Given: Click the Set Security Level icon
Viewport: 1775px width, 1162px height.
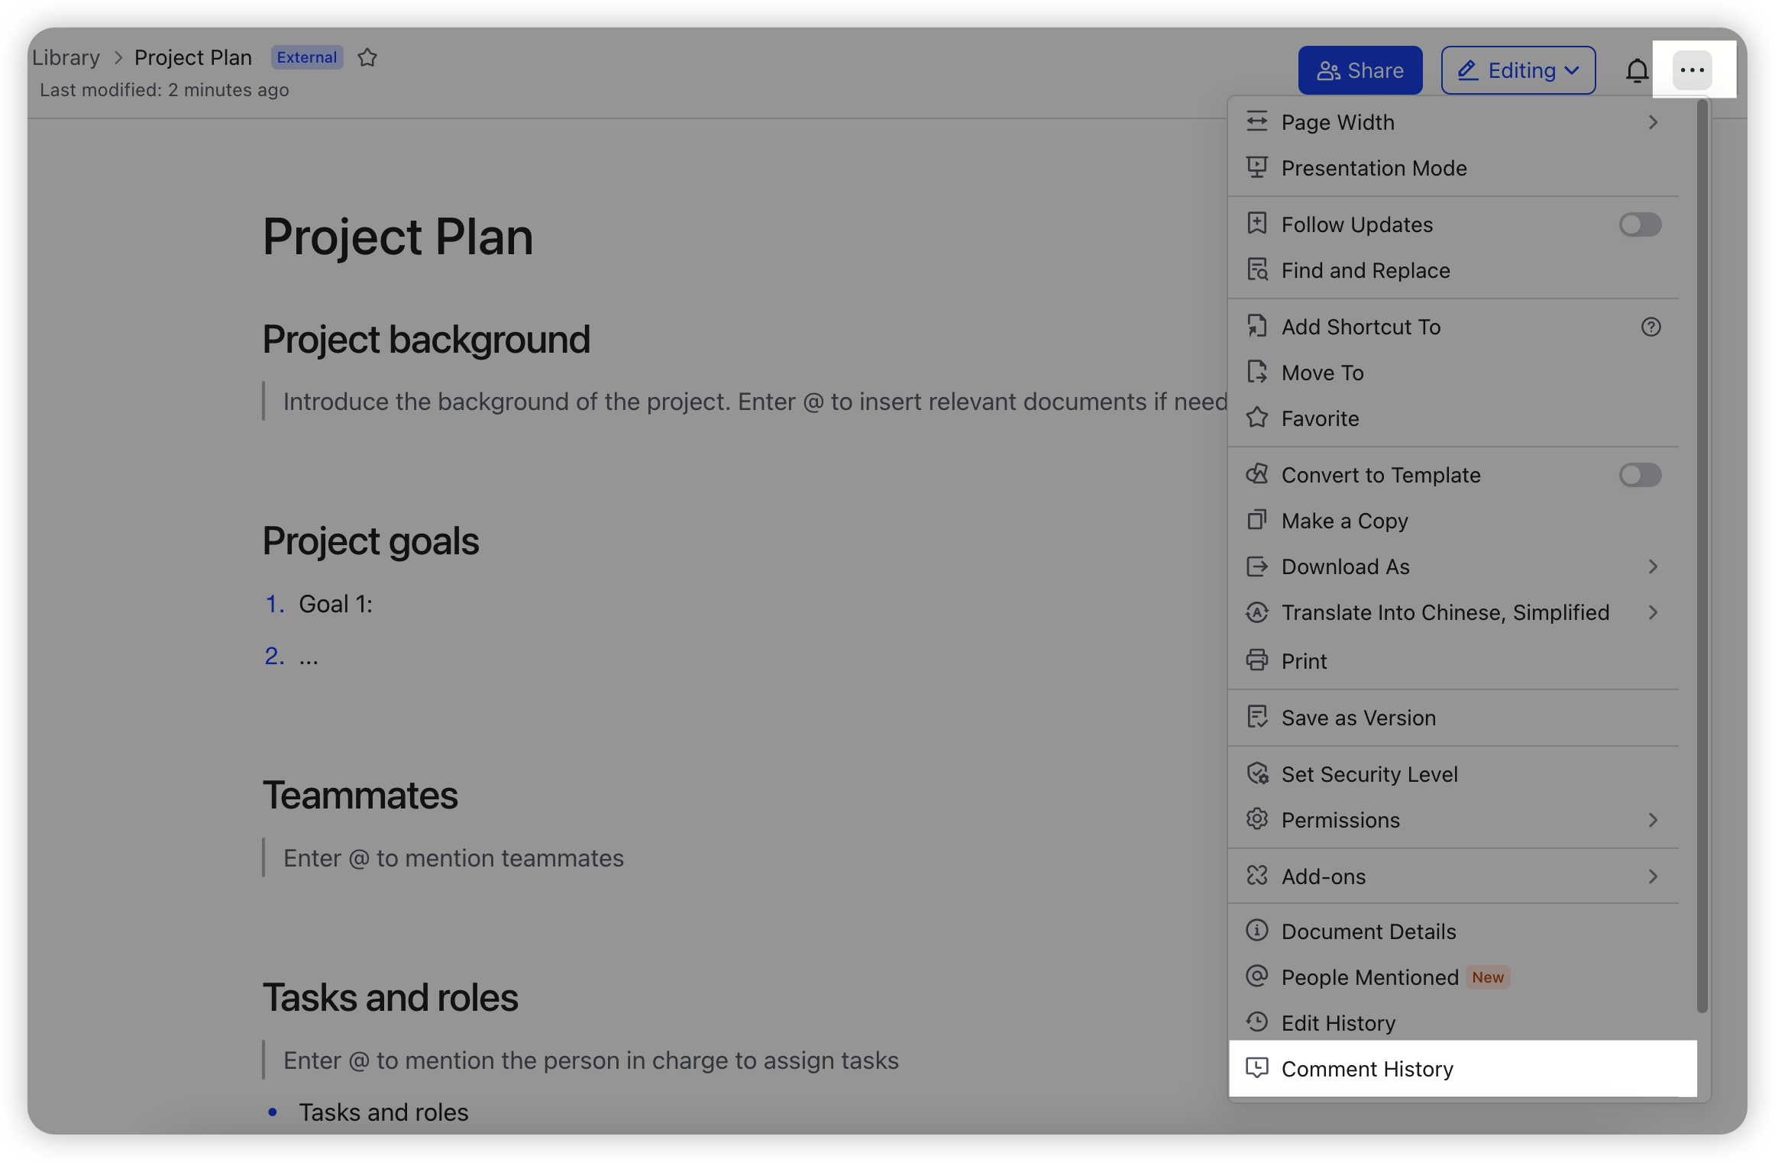Looking at the screenshot, I should (x=1256, y=773).
